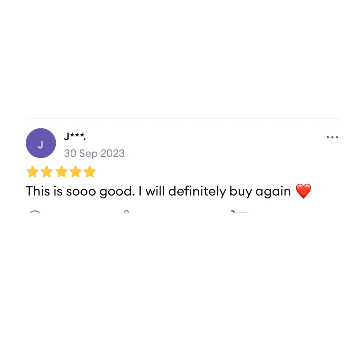This screenshot has height=362, width=362.
Task: Open the three-dot options menu on the review
Action: [332, 137]
